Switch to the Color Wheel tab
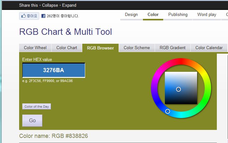Image resolution: width=228 pixels, height=143 pixels. pos(35,48)
